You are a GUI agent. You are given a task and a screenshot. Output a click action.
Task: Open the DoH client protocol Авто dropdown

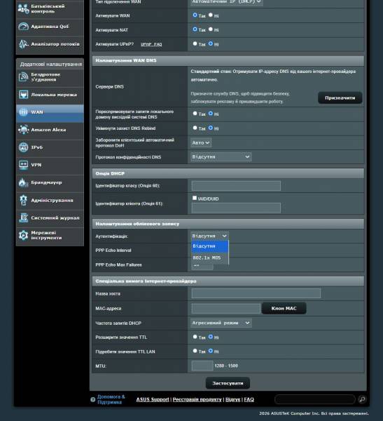click(x=201, y=142)
